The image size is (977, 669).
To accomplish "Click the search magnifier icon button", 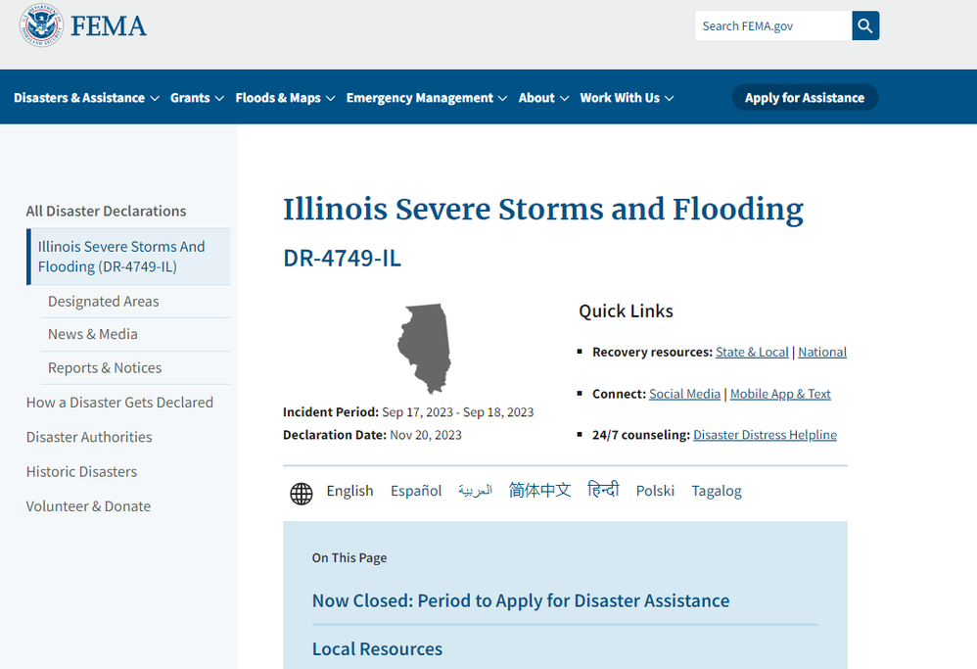I will pyautogui.click(x=865, y=25).
